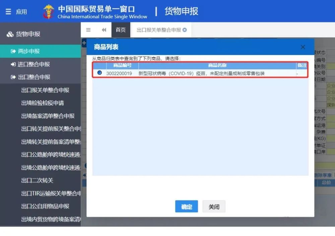Open 出境检验检疫申请 sidebar entry
This screenshot has height=236, width=335.
pos(43,103)
